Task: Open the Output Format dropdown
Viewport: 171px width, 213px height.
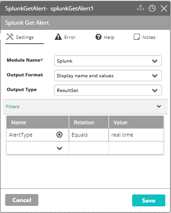Action: click(x=108, y=75)
